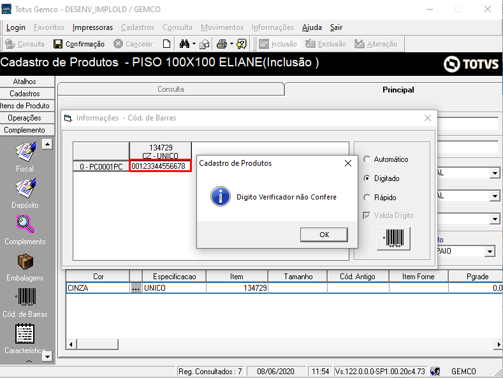Open the Embalagens box sidebar icon
503x378 pixels.
pos(26,261)
